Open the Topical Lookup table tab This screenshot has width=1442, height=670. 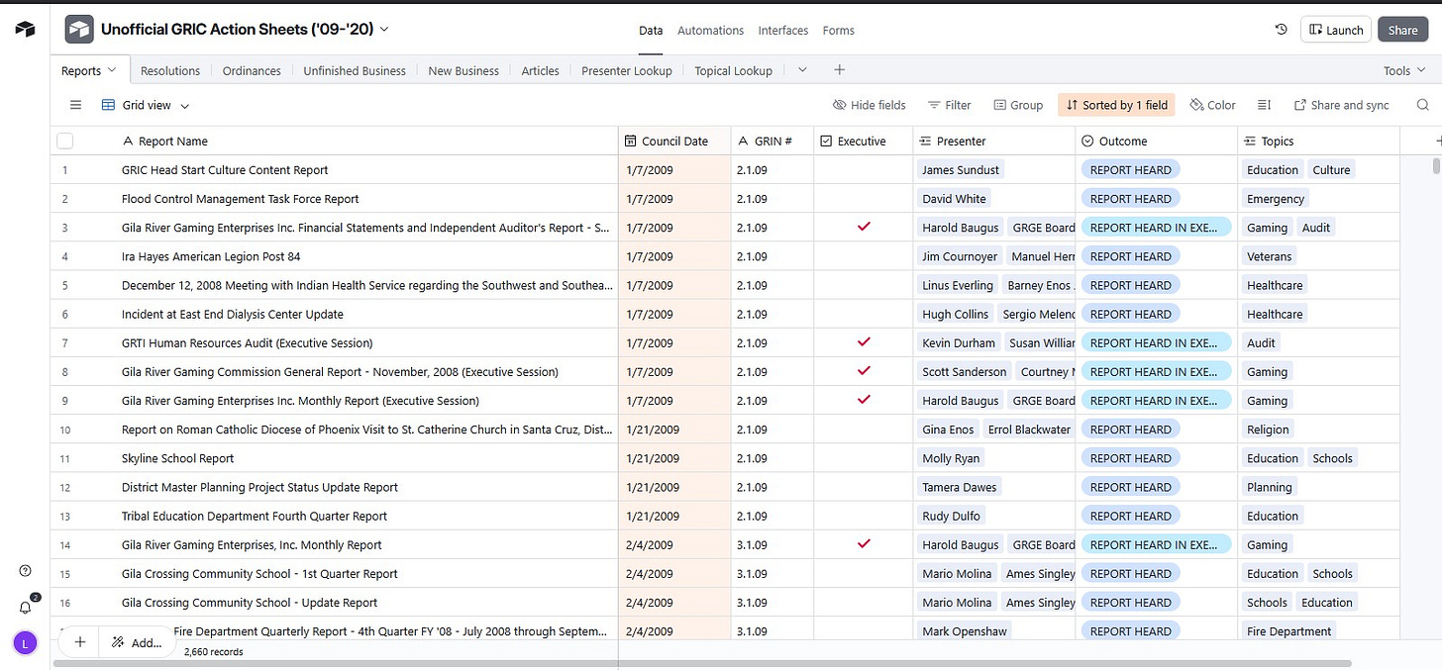click(733, 70)
